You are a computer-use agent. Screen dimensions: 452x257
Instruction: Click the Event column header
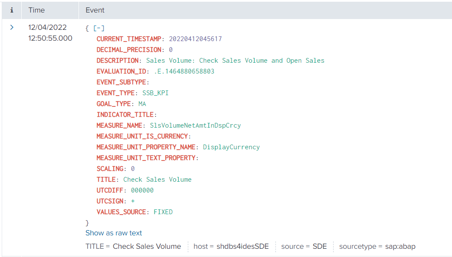[95, 10]
